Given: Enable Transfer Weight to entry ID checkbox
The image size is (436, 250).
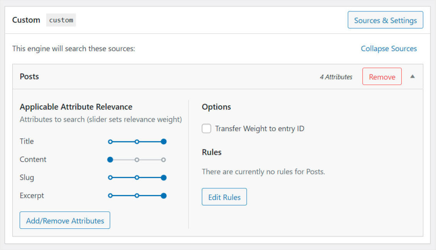Looking at the screenshot, I should (207, 129).
